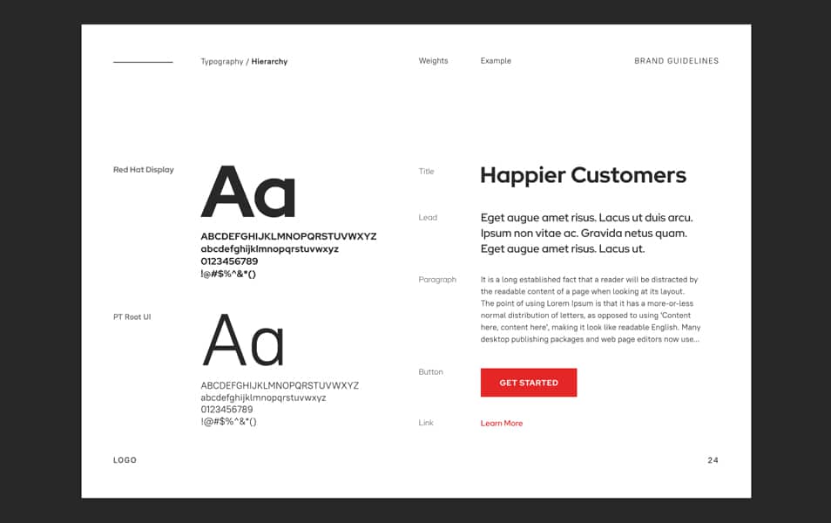This screenshot has height=523, width=831.
Task: Switch to the Weights tab
Action: [433, 60]
